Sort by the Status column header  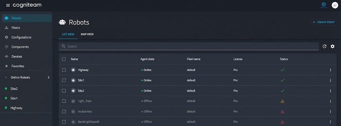click(x=284, y=59)
